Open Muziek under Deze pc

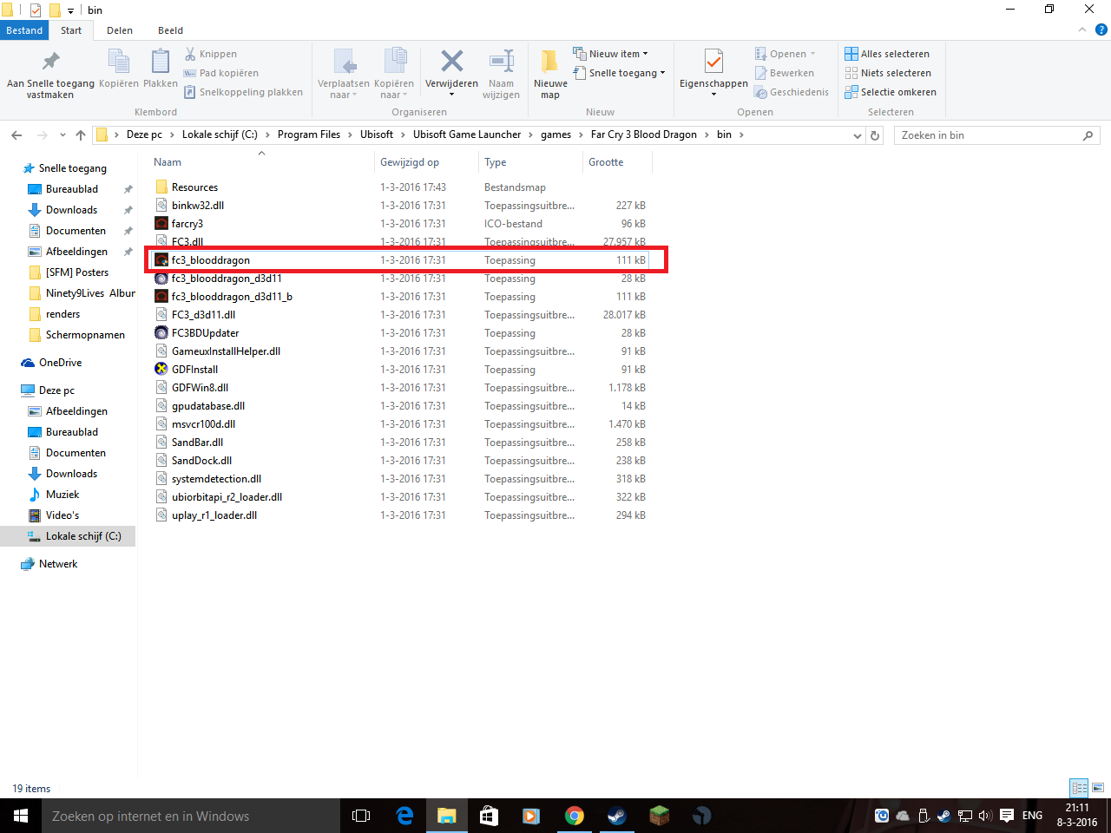(62, 495)
